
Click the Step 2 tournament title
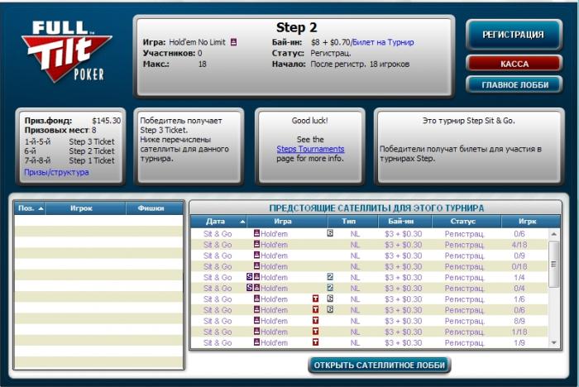click(296, 27)
